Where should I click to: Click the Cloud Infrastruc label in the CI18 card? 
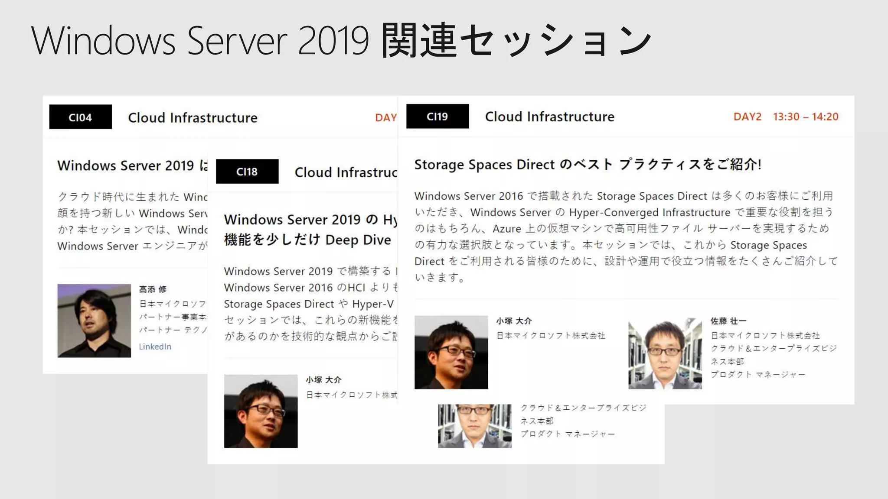tap(346, 172)
